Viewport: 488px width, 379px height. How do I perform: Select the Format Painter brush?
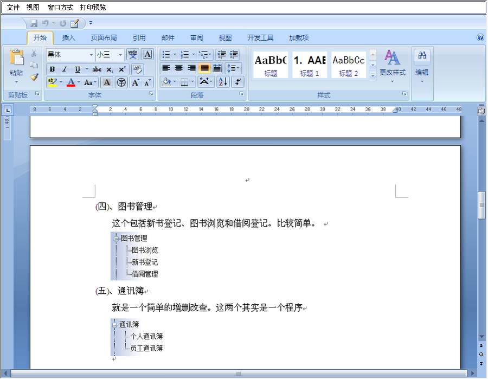[x=34, y=76]
